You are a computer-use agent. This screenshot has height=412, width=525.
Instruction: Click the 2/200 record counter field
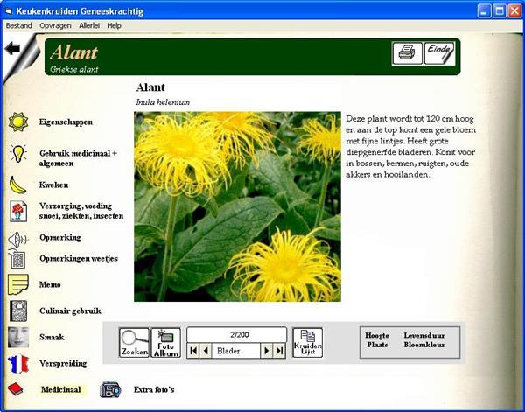(237, 335)
